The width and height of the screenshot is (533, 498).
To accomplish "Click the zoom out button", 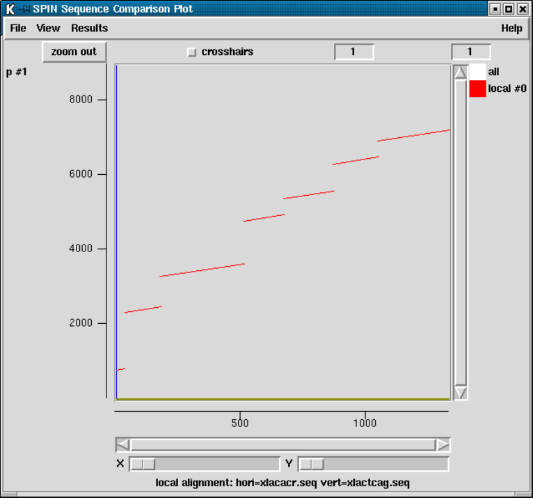I will 74,52.
